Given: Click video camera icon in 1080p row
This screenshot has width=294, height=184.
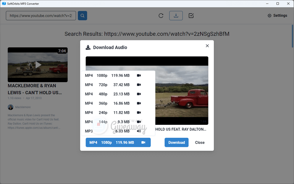Looking at the screenshot, I should coord(139,76).
